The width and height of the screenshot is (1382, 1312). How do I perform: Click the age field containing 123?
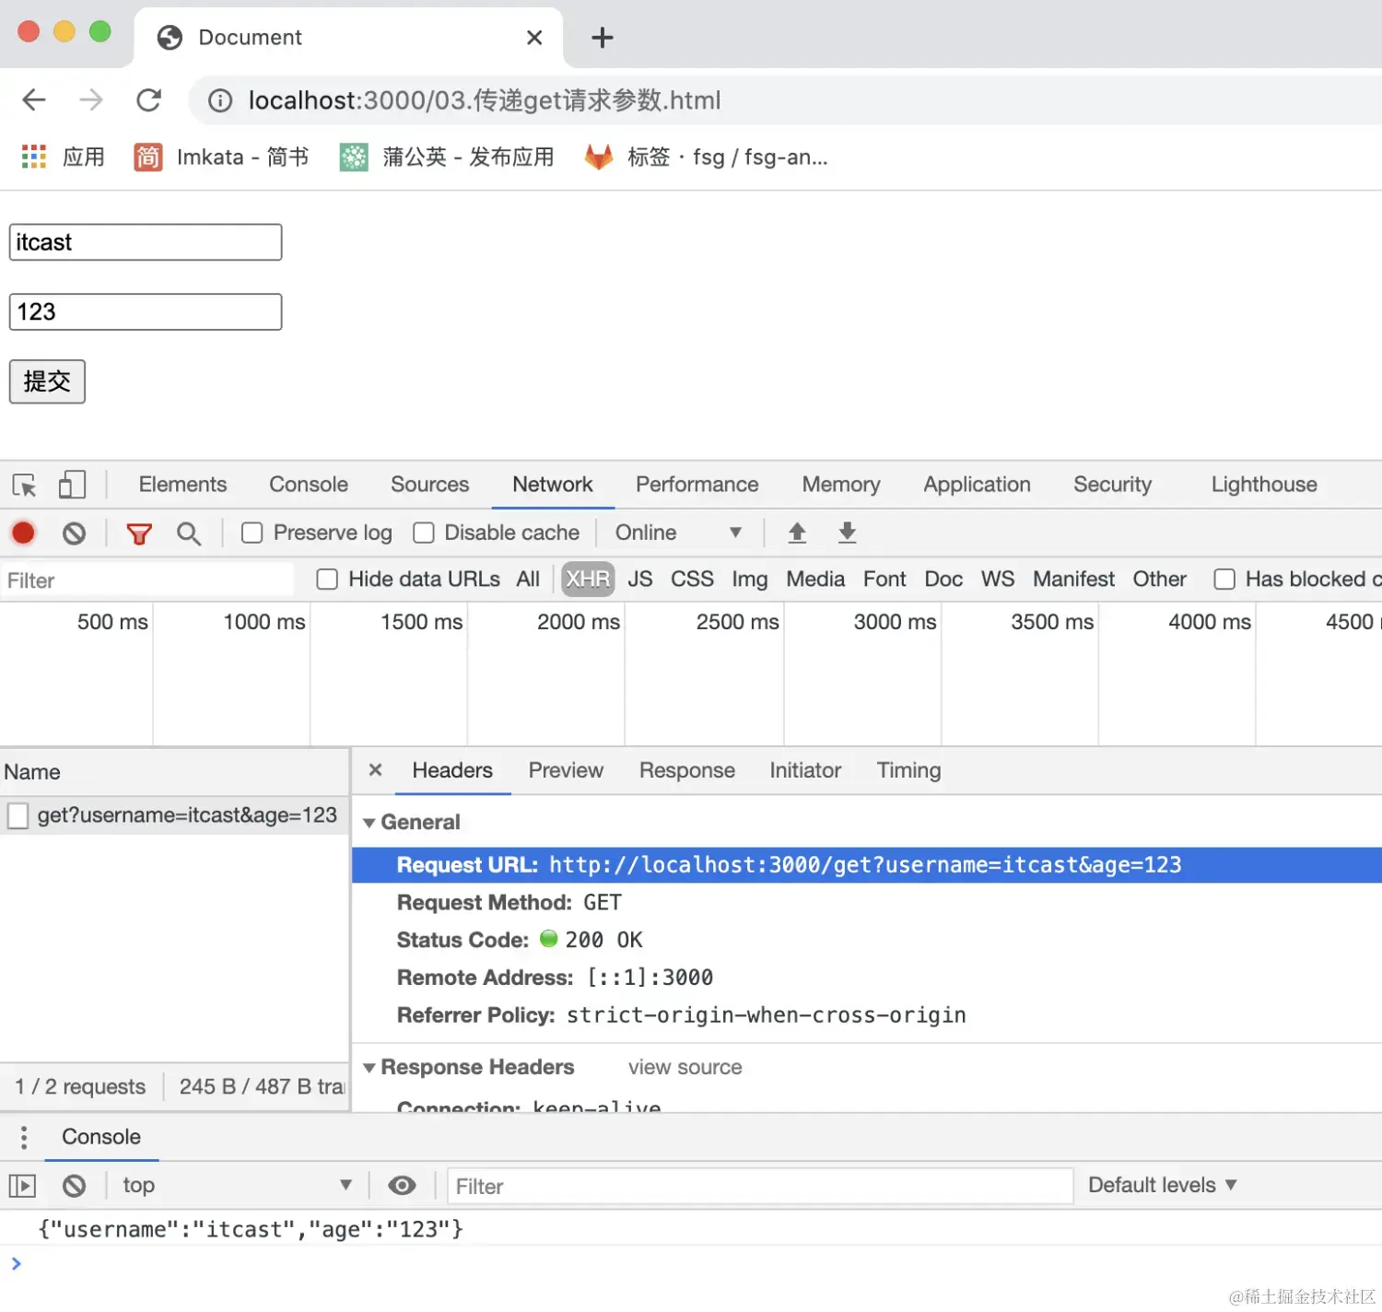coord(146,312)
